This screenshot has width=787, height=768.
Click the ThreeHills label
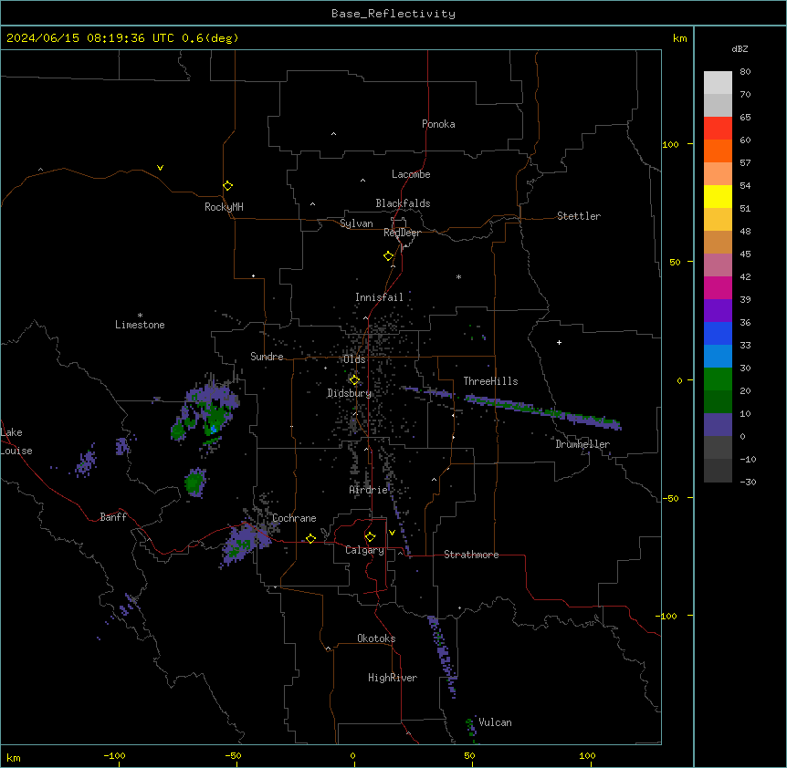(x=490, y=381)
